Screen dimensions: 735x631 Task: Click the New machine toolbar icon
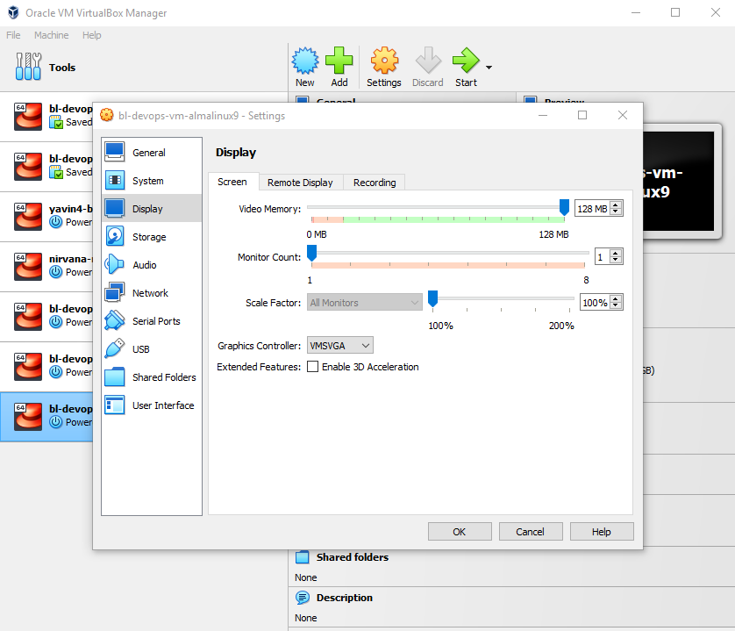pos(305,61)
